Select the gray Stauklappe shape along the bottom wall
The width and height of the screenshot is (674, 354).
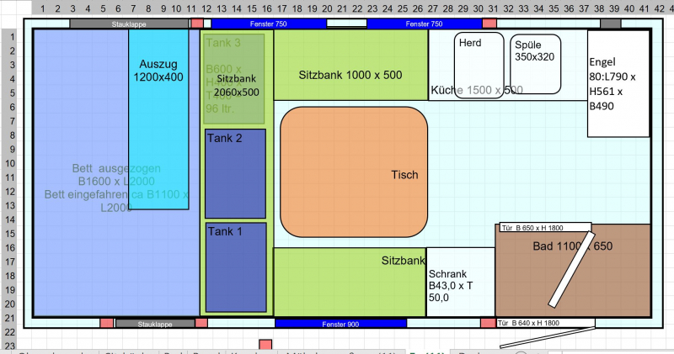coord(155,324)
